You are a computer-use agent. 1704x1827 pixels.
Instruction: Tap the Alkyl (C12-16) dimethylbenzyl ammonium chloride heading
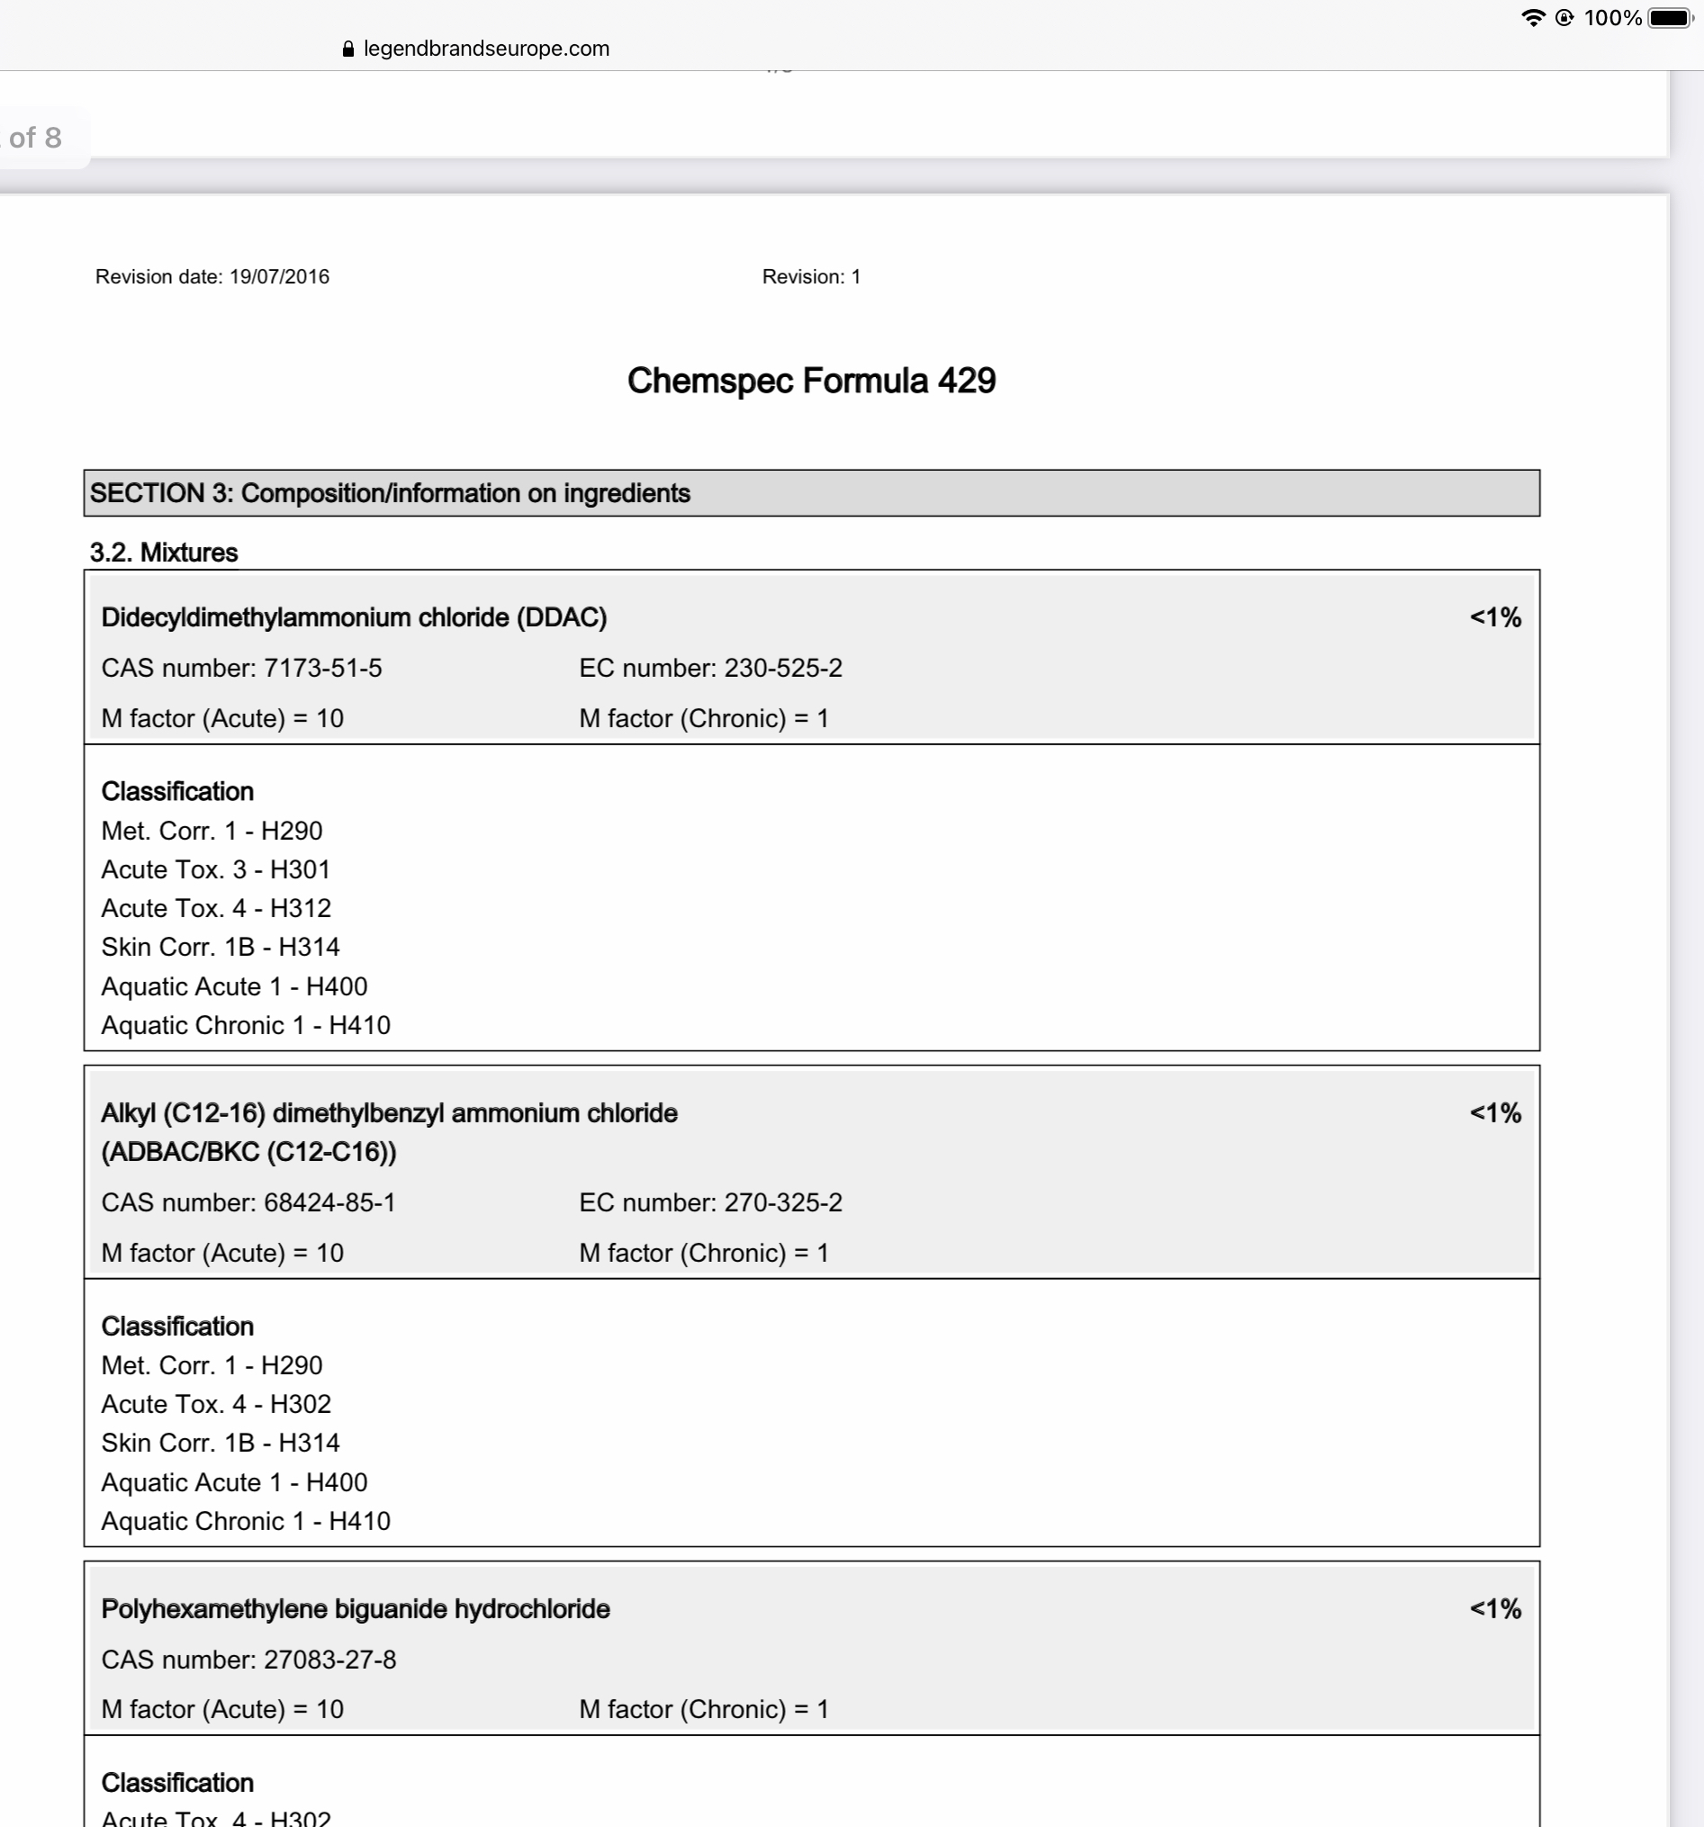pyautogui.click(x=389, y=1132)
